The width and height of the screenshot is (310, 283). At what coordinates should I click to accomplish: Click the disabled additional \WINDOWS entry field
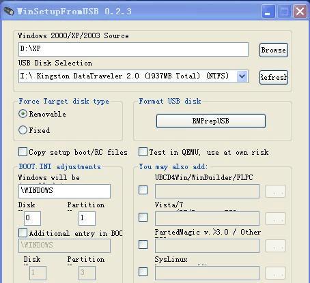pos(64,245)
